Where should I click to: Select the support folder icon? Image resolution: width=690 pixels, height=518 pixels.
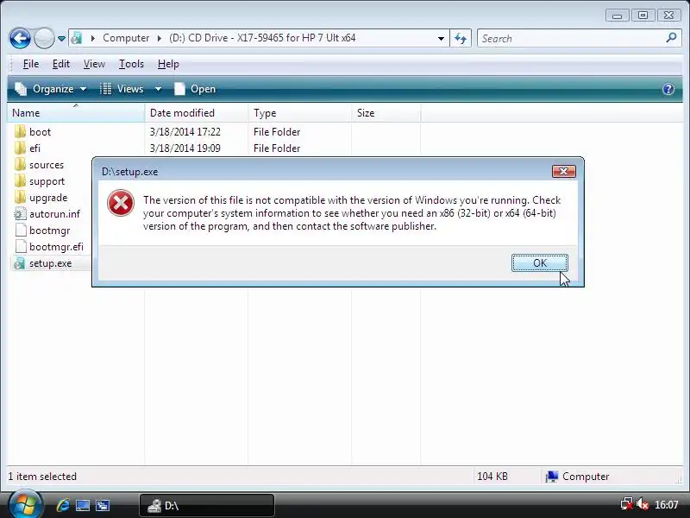click(x=20, y=181)
